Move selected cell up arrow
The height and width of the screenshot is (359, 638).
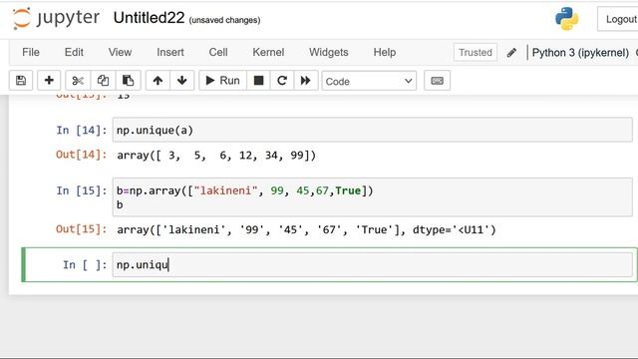pos(158,81)
